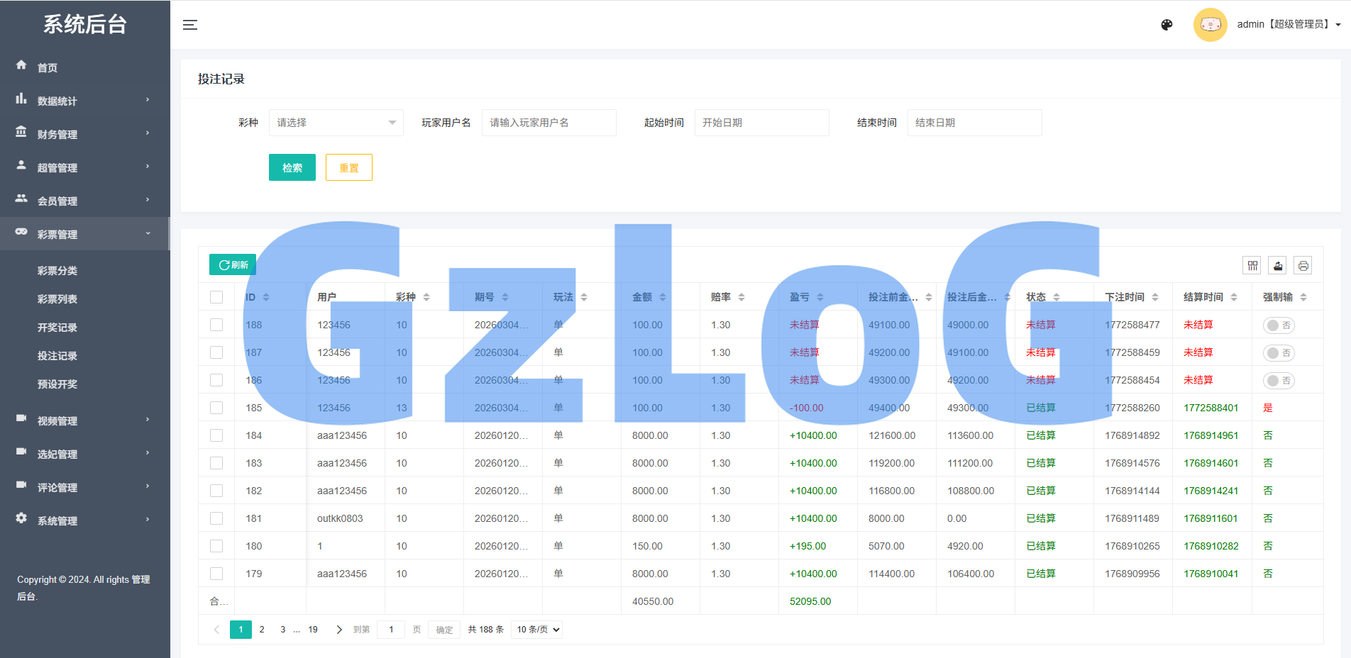
Task: Click the 检索 search button
Action: [x=292, y=167]
